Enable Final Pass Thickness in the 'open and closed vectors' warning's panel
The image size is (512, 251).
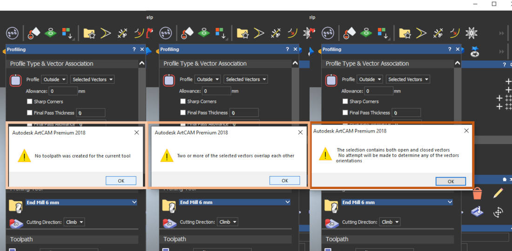345,112
